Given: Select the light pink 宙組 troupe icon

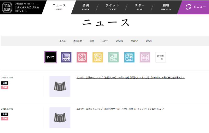Looking at the screenshot, I should [145, 57].
